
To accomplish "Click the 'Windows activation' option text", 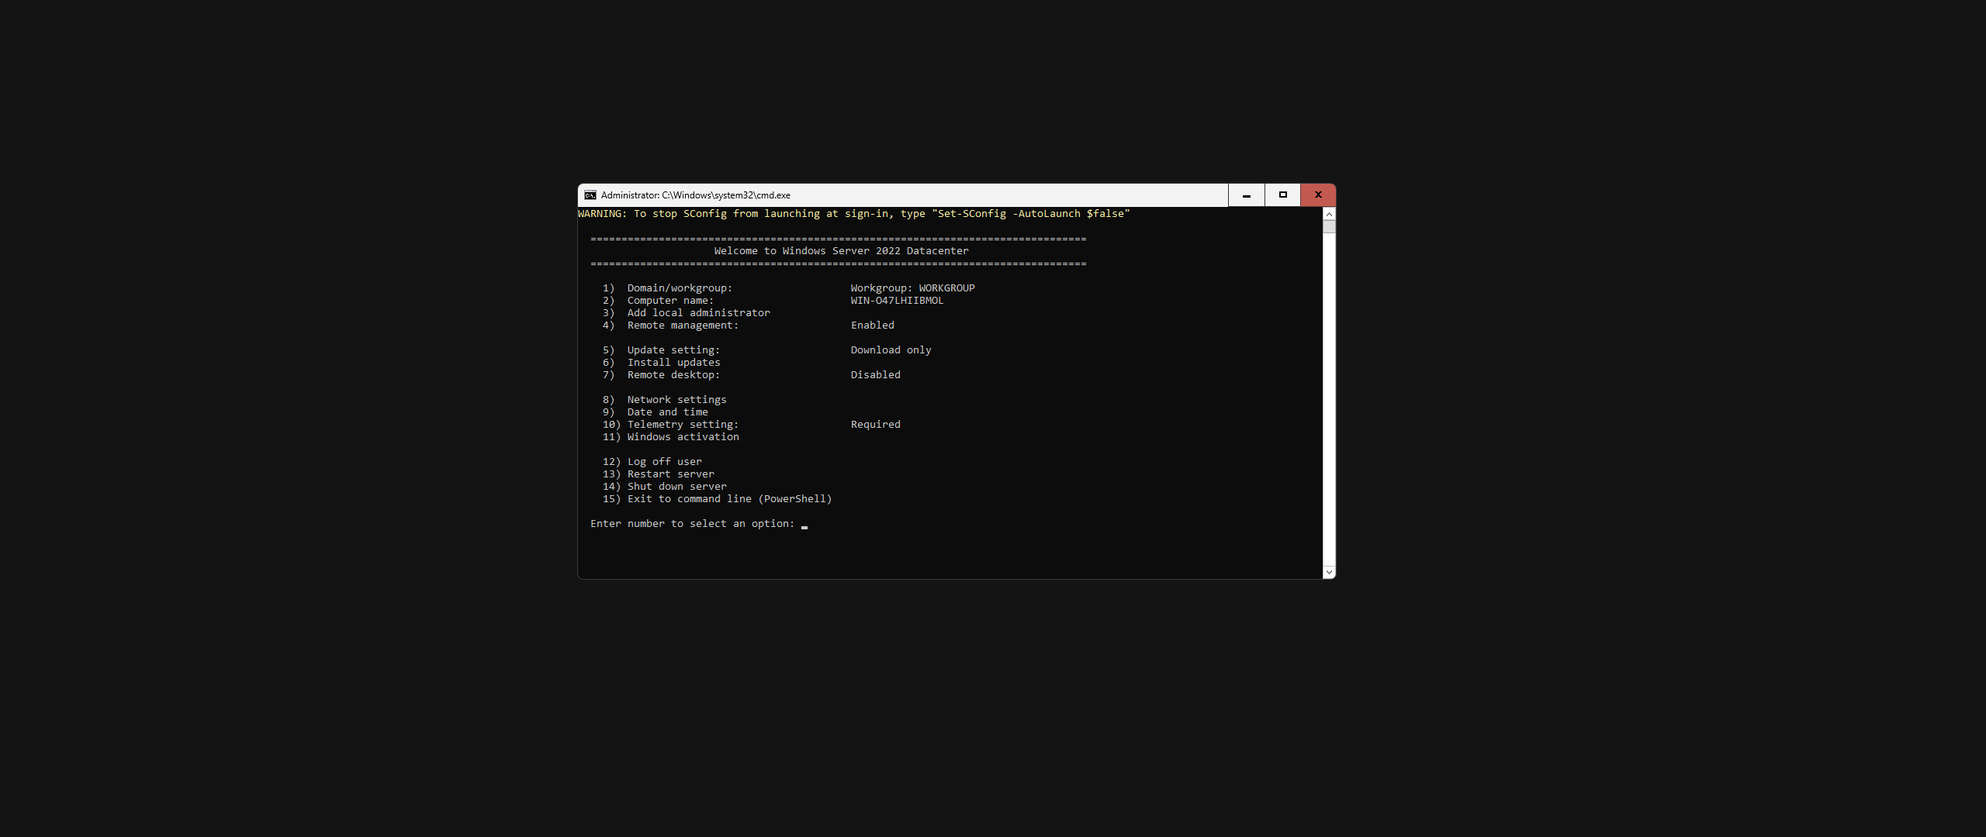I will [x=683, y=437].
